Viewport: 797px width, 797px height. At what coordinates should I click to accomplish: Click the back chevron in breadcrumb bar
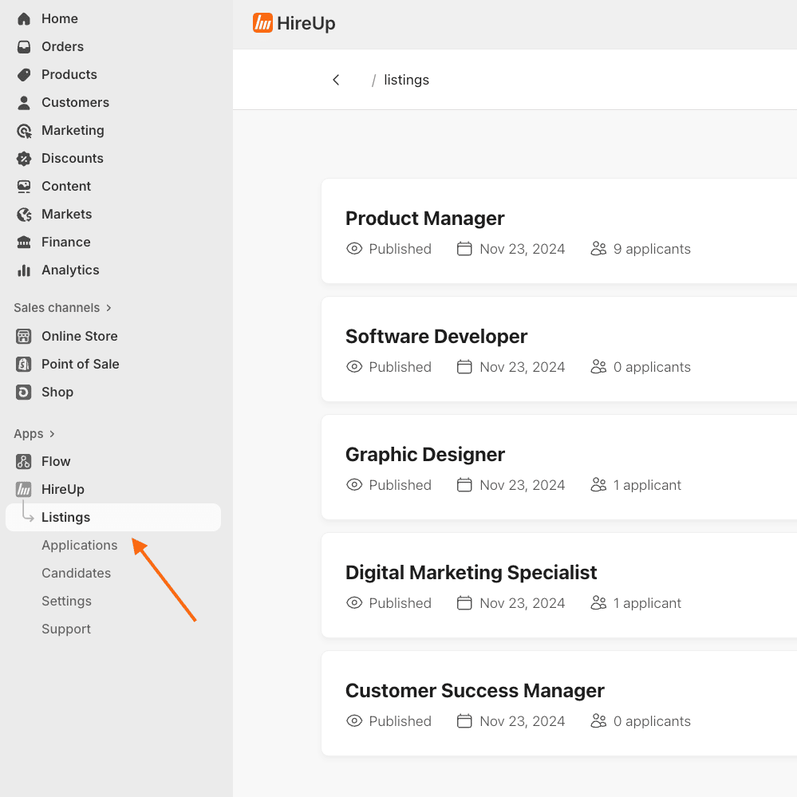336,79
